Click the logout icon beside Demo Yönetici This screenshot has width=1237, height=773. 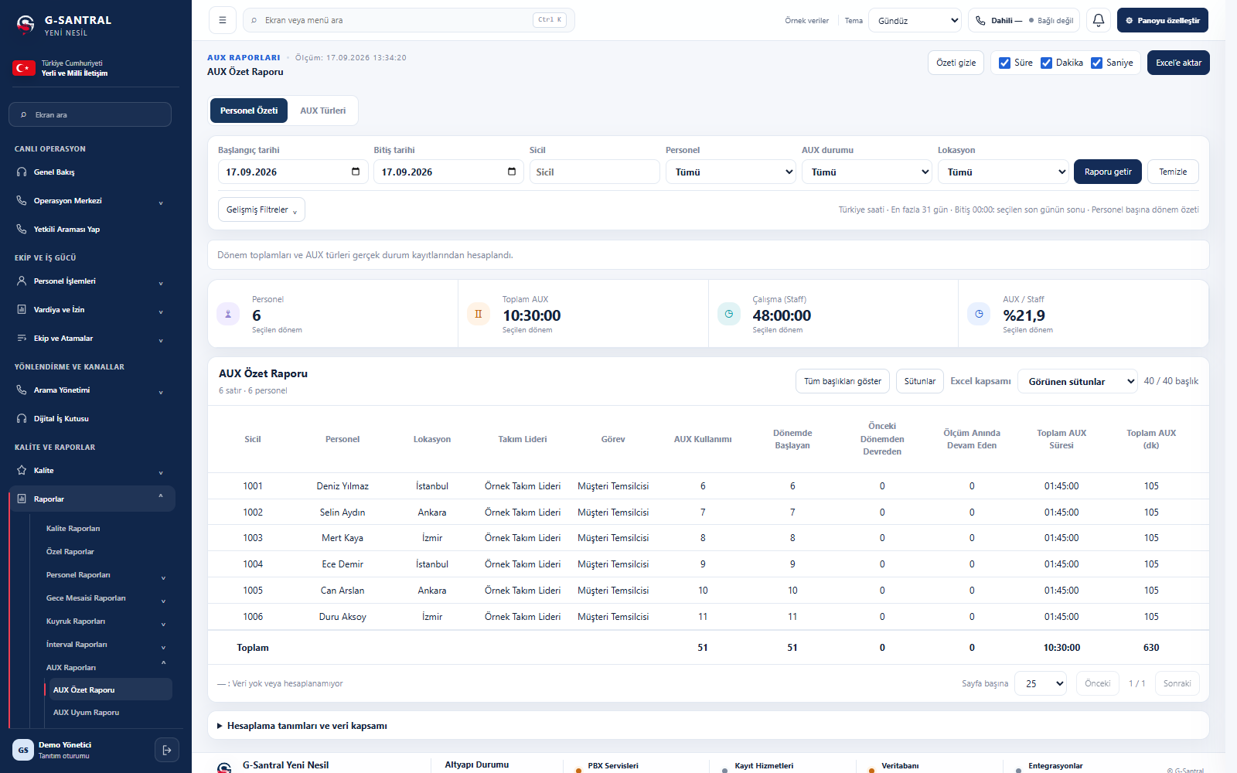(x=167, y=750)
